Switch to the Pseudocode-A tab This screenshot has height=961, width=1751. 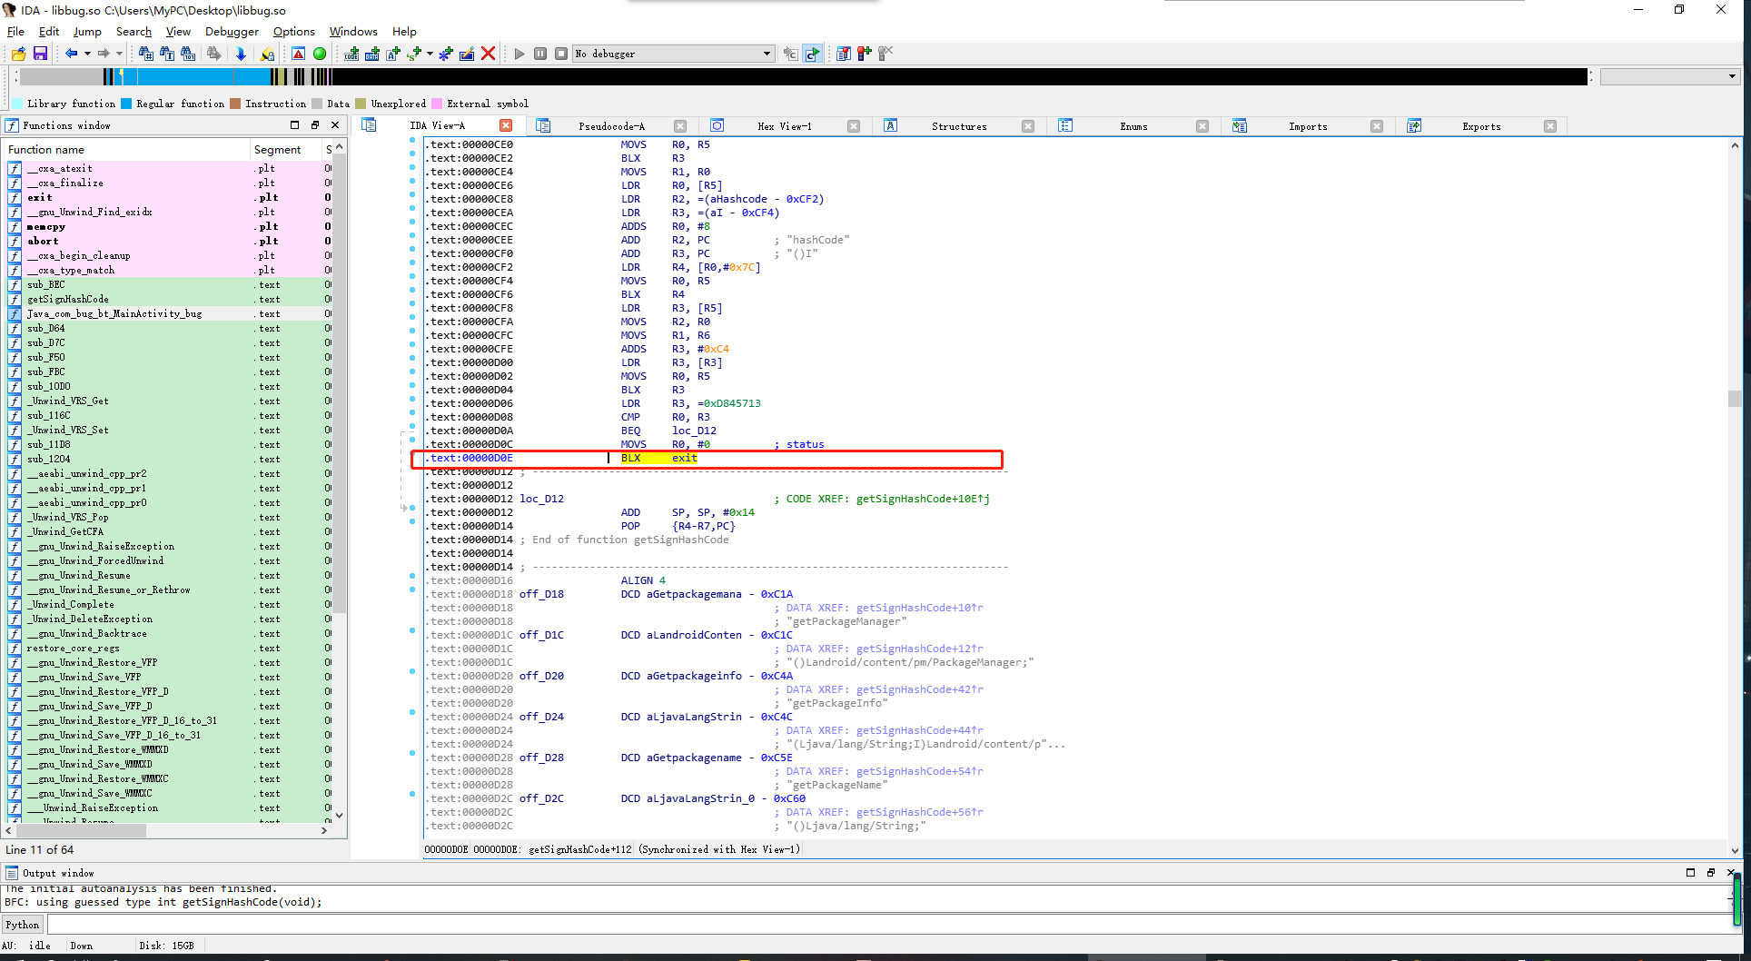point(611,126)
